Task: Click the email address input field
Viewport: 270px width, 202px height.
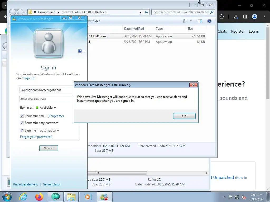Action: tap(46, 90)
